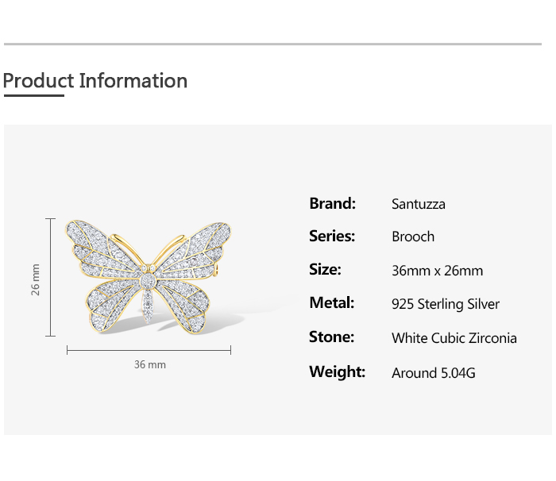The height and width of the screenshot is (481, 556).
Task: Click the White Cubic Zirconia text
Action: (x=454, y=338)
